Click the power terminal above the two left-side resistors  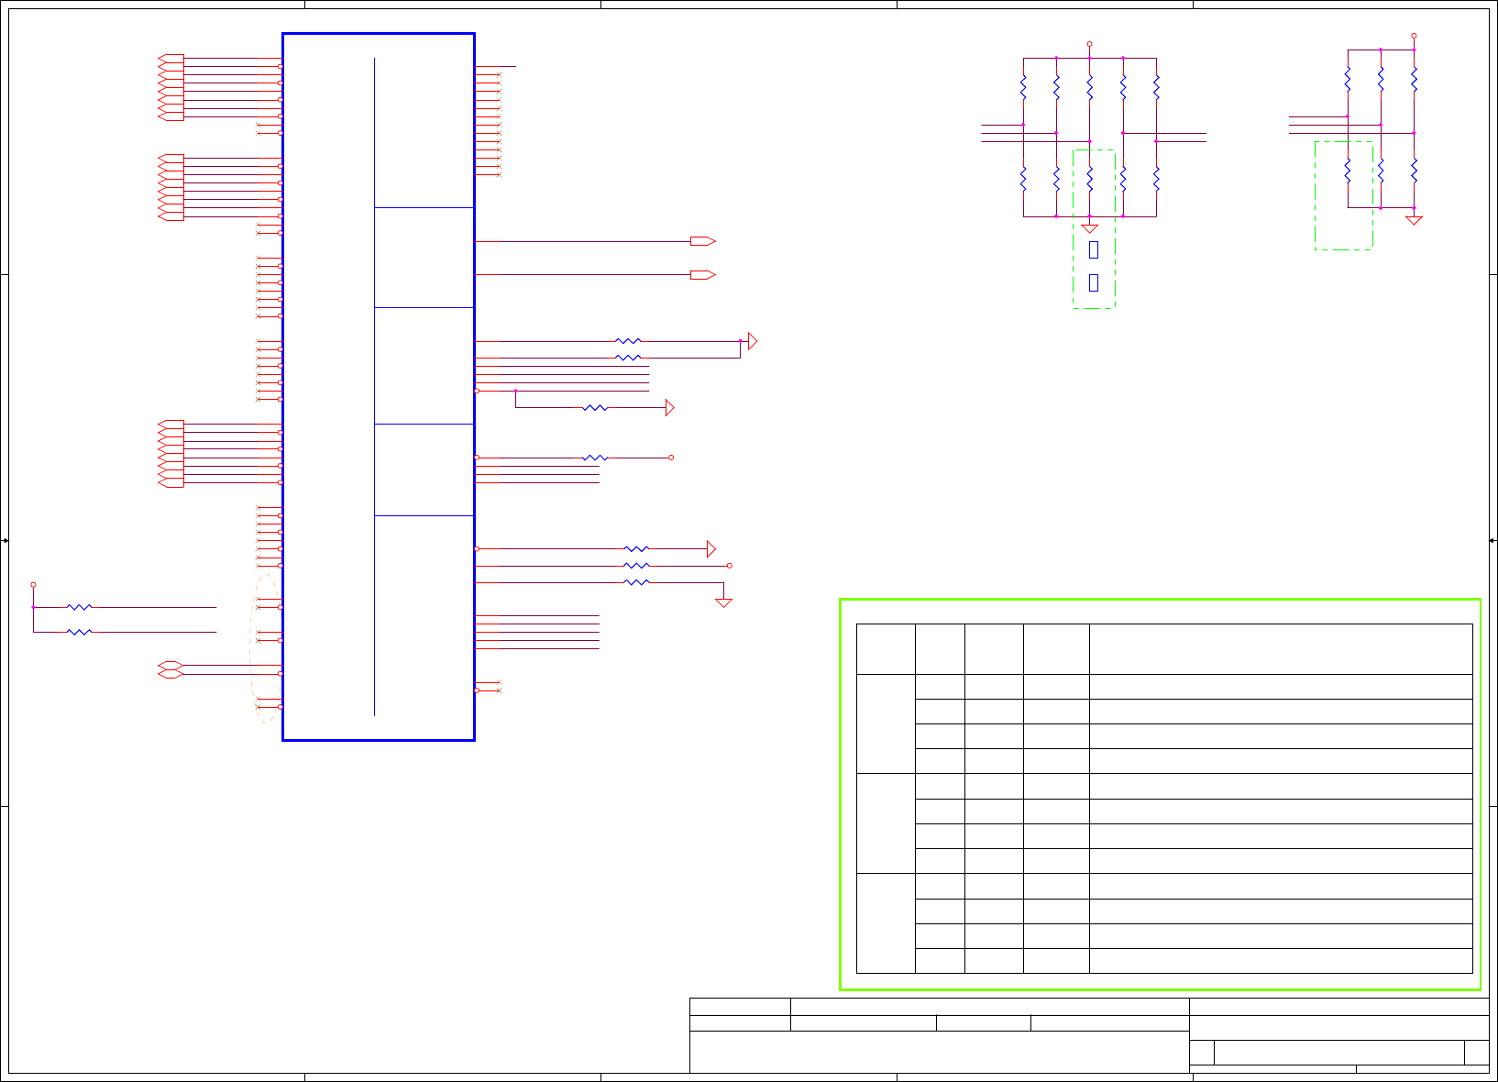pos(33,584)
